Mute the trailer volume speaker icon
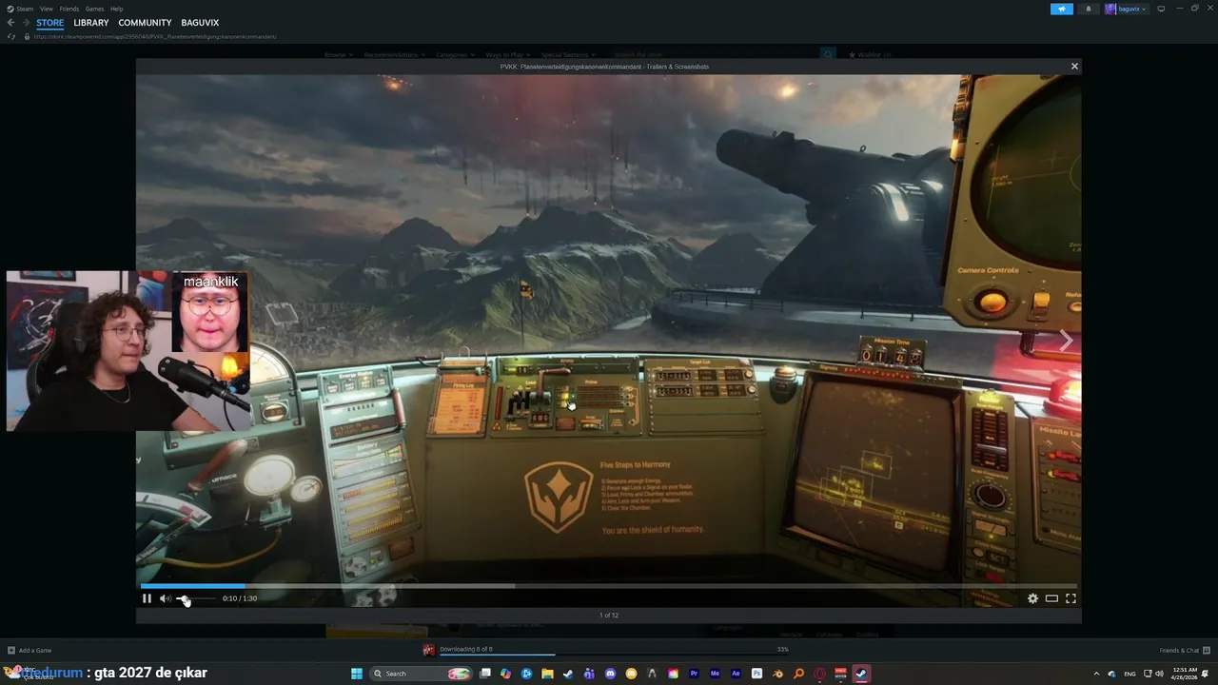The image size is (1218, 685). 165,598
